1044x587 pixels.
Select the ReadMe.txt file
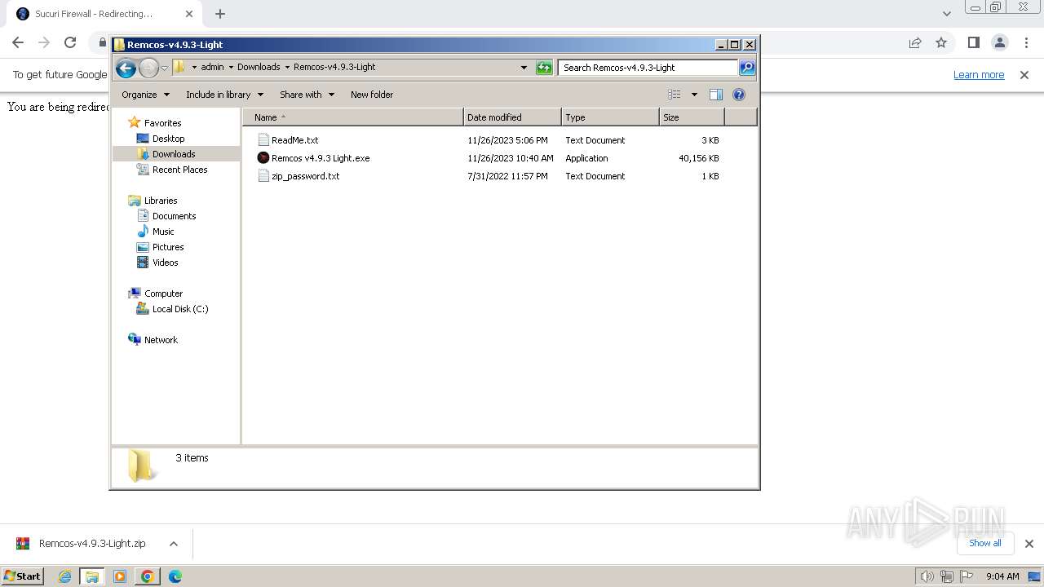pyautogui.click(x=294, y=140)
